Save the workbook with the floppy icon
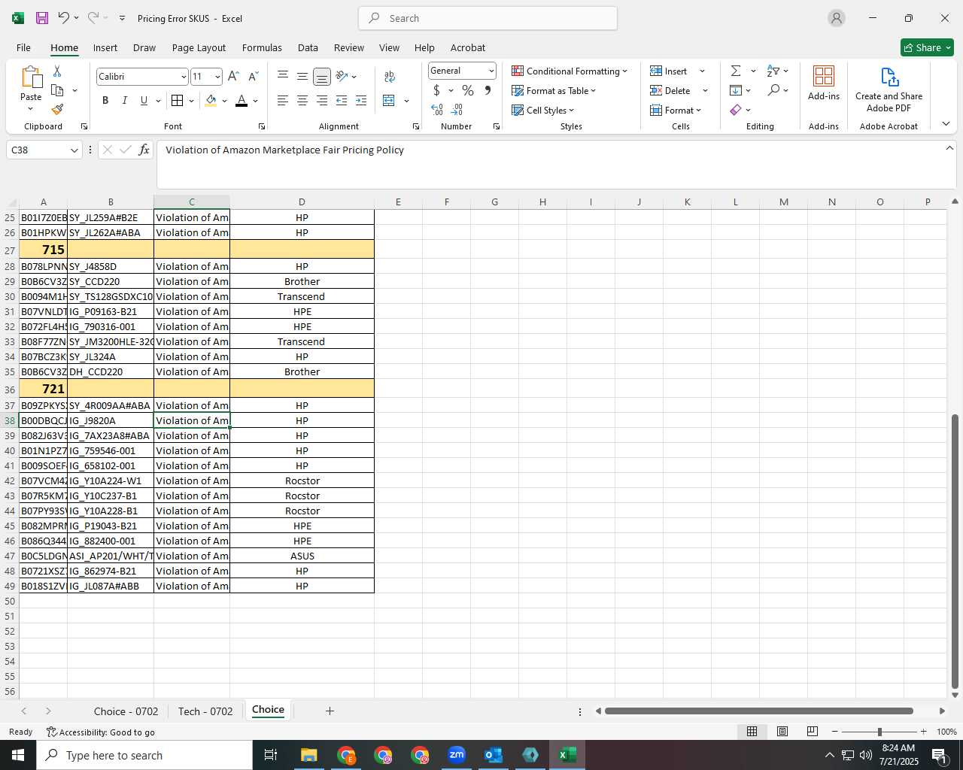963x770 pixels. point(42,18)
